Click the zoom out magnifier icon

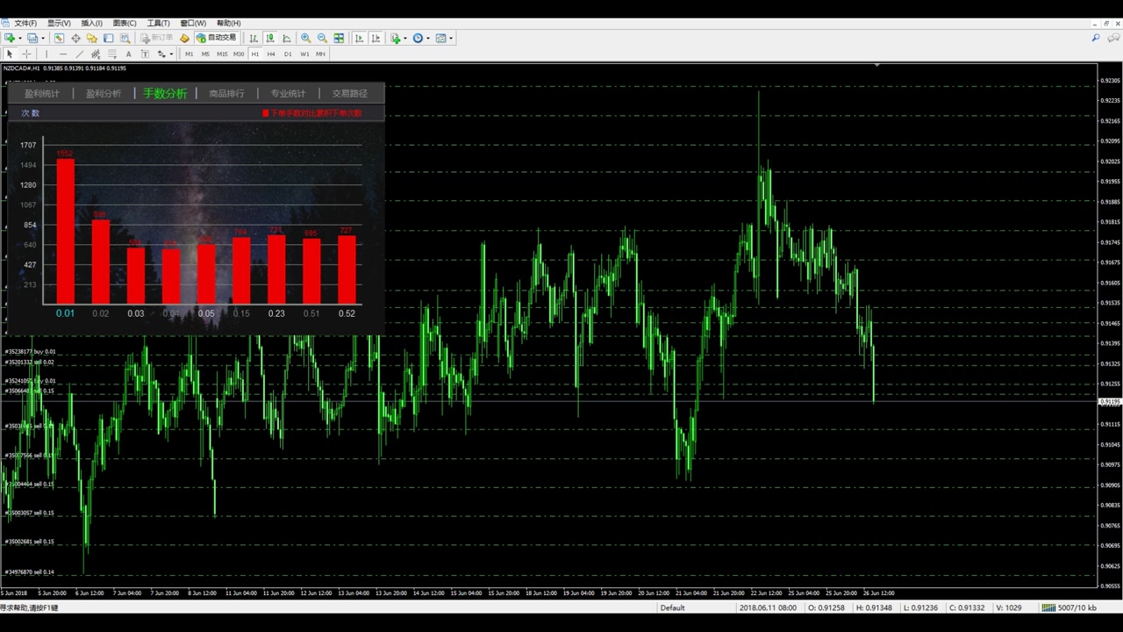tap(322, 38)
